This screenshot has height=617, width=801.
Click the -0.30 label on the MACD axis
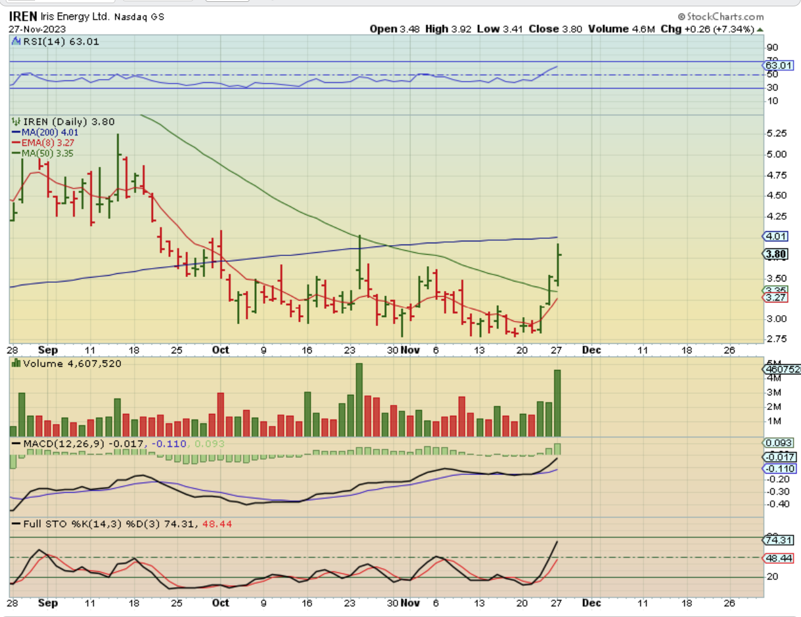[x=779, y=492]
